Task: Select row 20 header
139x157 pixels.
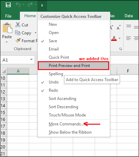Action: point(3,147)
